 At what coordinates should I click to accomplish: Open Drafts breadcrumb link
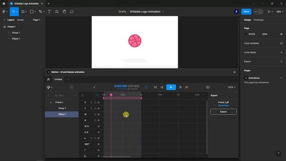point(122,12)
